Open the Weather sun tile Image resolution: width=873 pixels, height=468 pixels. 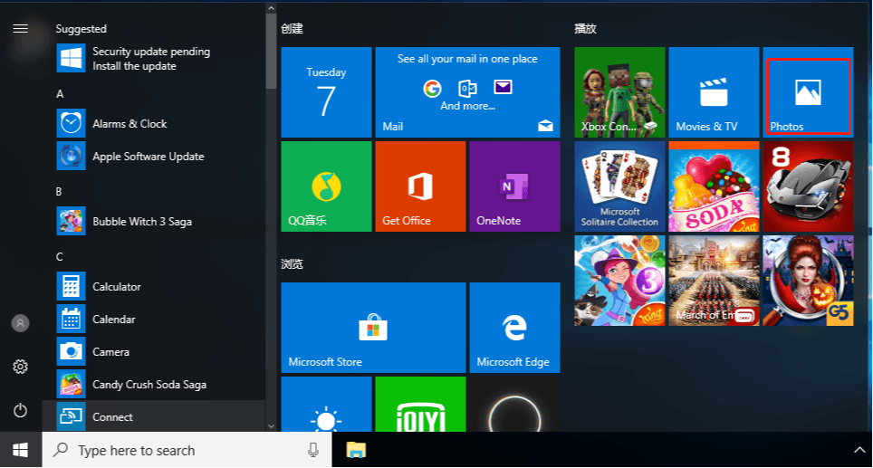pyautogui.click(x=326, y=404)
